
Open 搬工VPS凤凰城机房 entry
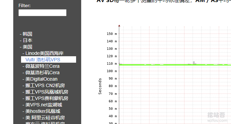point(47,92)
